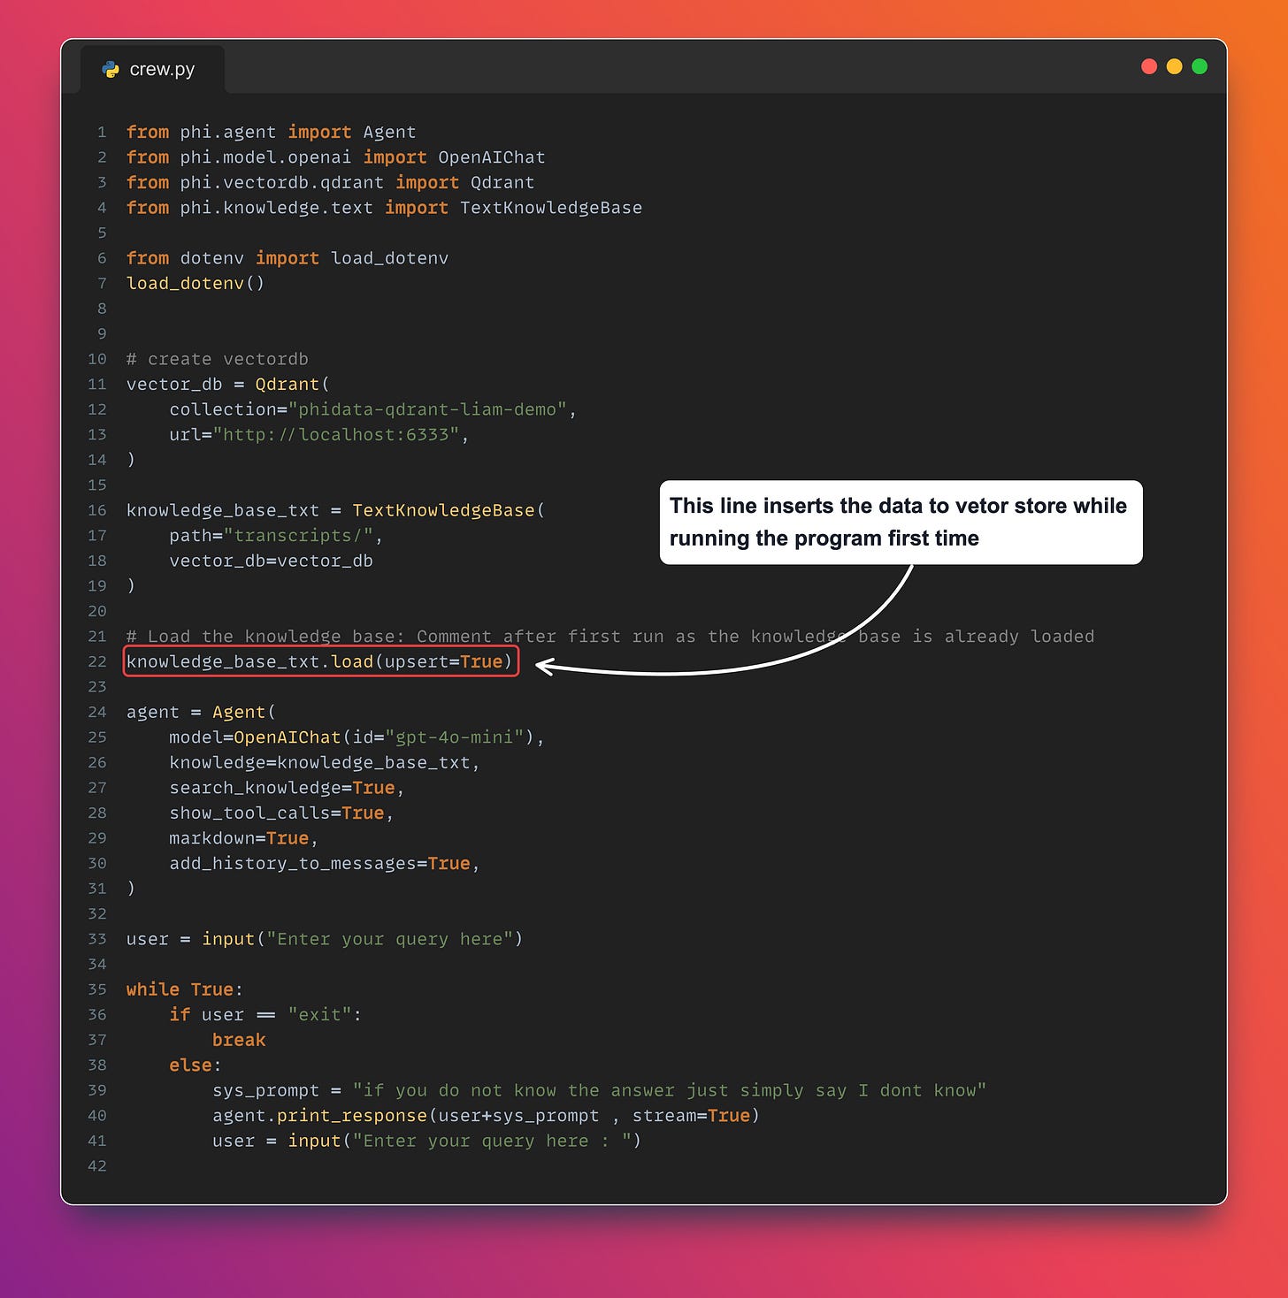This screenshot has height=1298, width=1288.
Task: Click the Python file icon on crew.py tab
Action: pyautogui.click(x=111, y=69)
